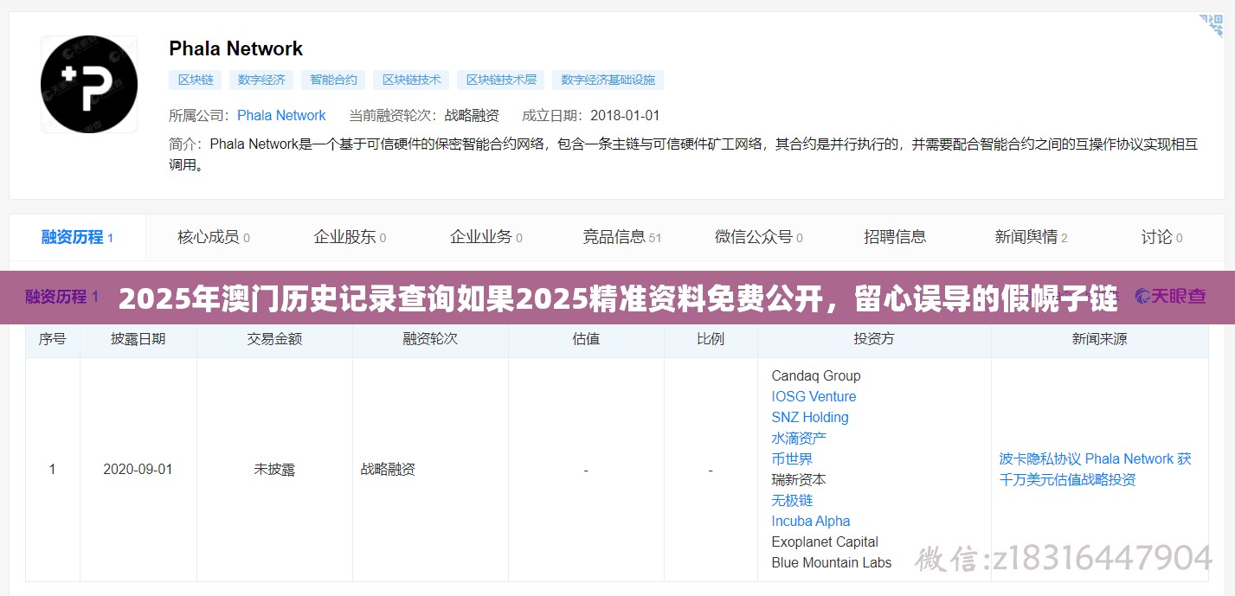Click the 瑞新资本 investor text

tap(799, 479)
